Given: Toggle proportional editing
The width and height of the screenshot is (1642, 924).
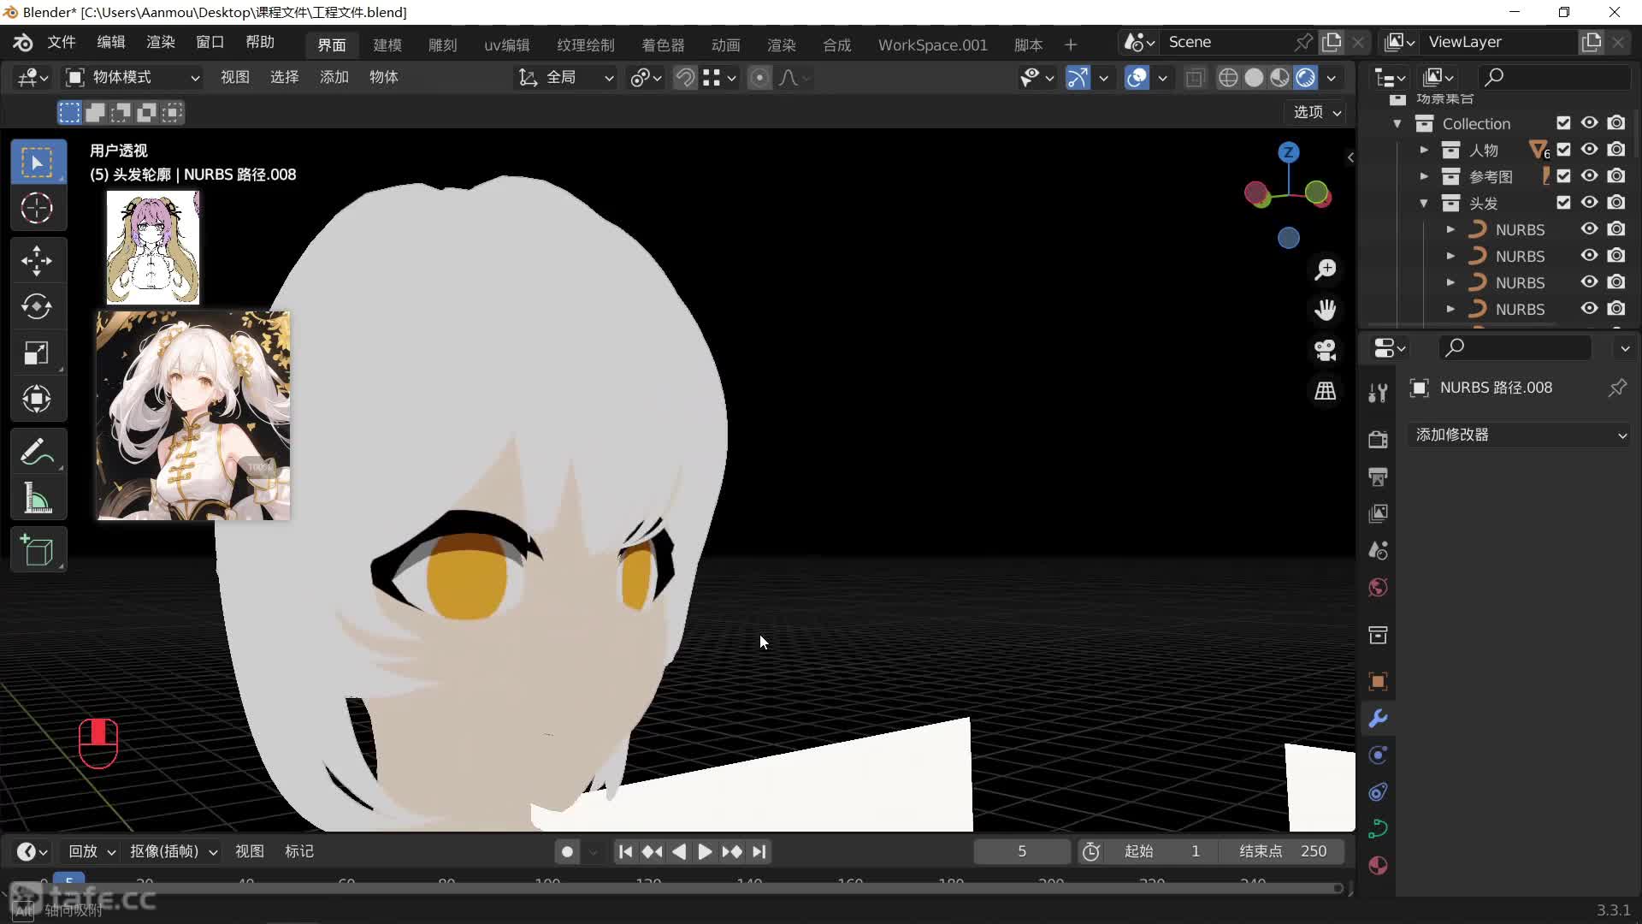Looking at the screenshot, I should click(x=759, y=78).
